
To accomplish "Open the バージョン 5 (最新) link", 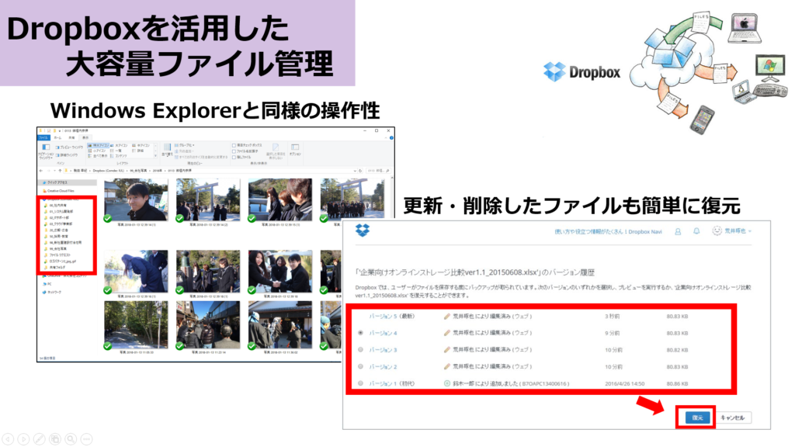I will [392, 317].
